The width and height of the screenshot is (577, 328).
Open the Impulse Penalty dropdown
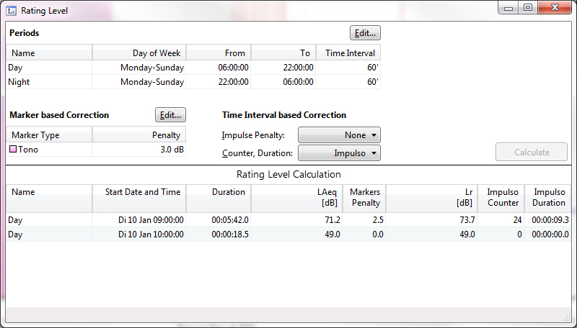(x=338, y=135)
